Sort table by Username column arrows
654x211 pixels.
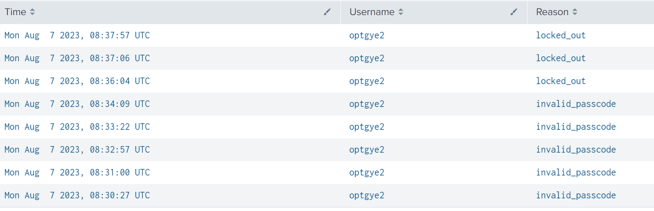tap(401, 12)
